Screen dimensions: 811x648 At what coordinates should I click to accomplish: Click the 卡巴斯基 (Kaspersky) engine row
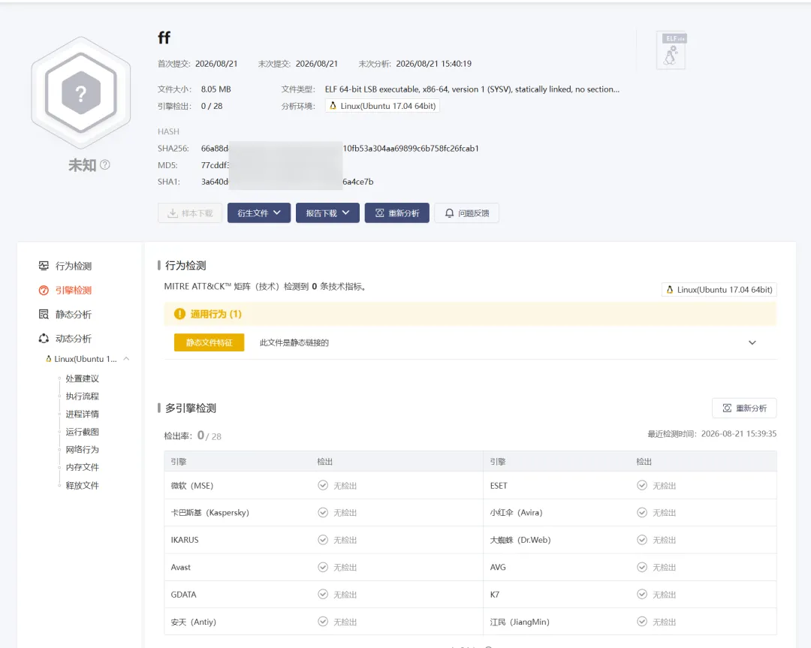tap(323, 513)
